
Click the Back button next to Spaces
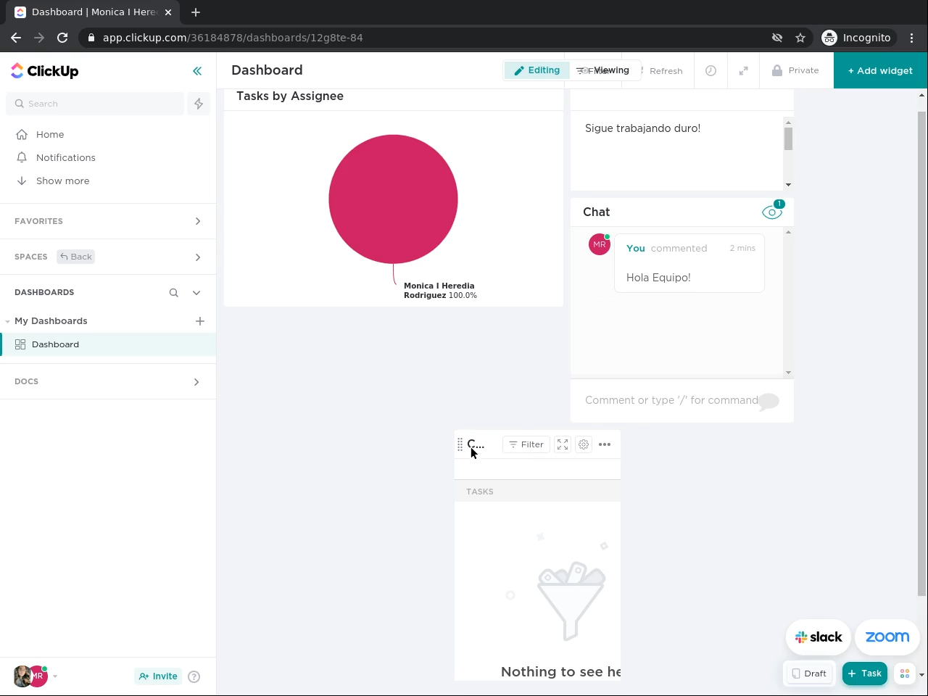pyautogui.click(x=76, y=257)
